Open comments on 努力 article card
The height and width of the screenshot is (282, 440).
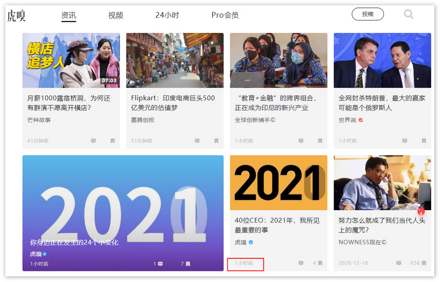[x=399, y=263]
